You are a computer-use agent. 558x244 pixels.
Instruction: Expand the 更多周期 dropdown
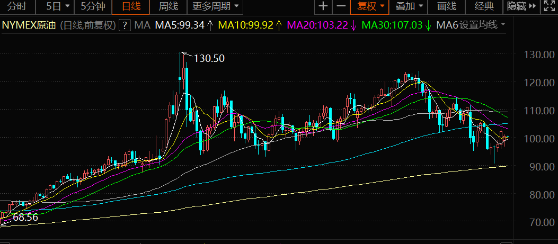coord(215,7)
